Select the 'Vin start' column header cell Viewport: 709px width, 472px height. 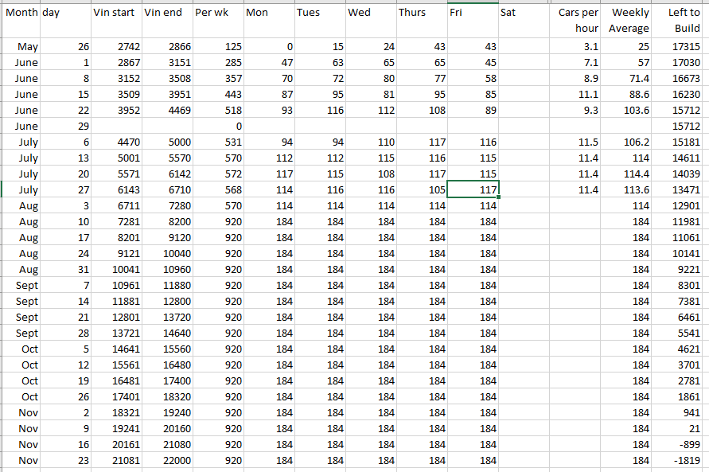click(116, 13)
